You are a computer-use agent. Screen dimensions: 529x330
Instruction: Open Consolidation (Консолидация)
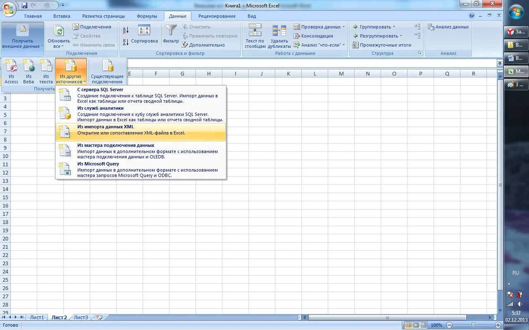point(313,36)
